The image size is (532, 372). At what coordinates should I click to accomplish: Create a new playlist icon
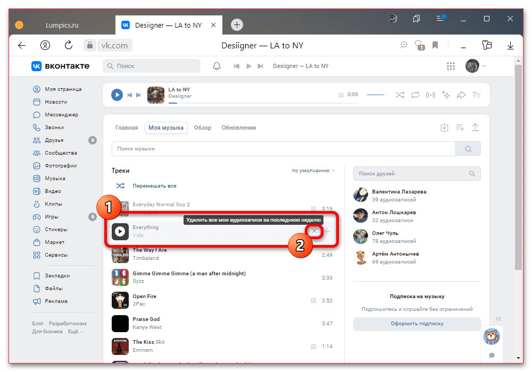pyautogui.click(x=460, y=128)
